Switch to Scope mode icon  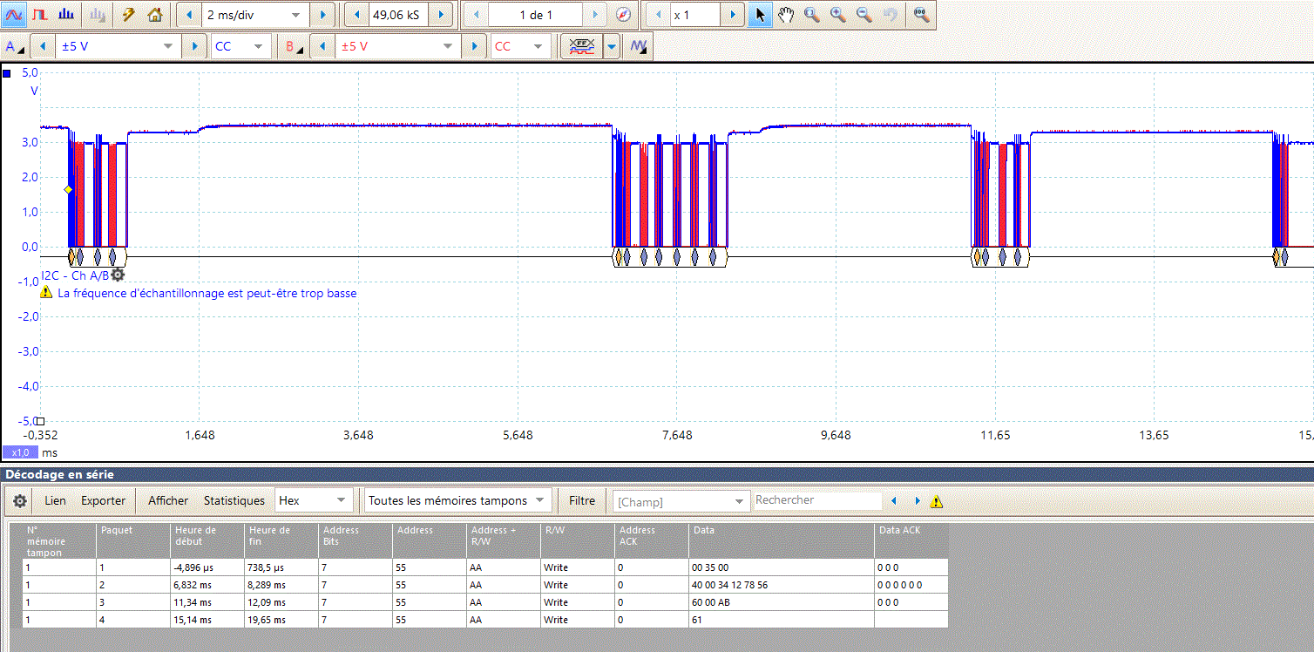(15, 15)
